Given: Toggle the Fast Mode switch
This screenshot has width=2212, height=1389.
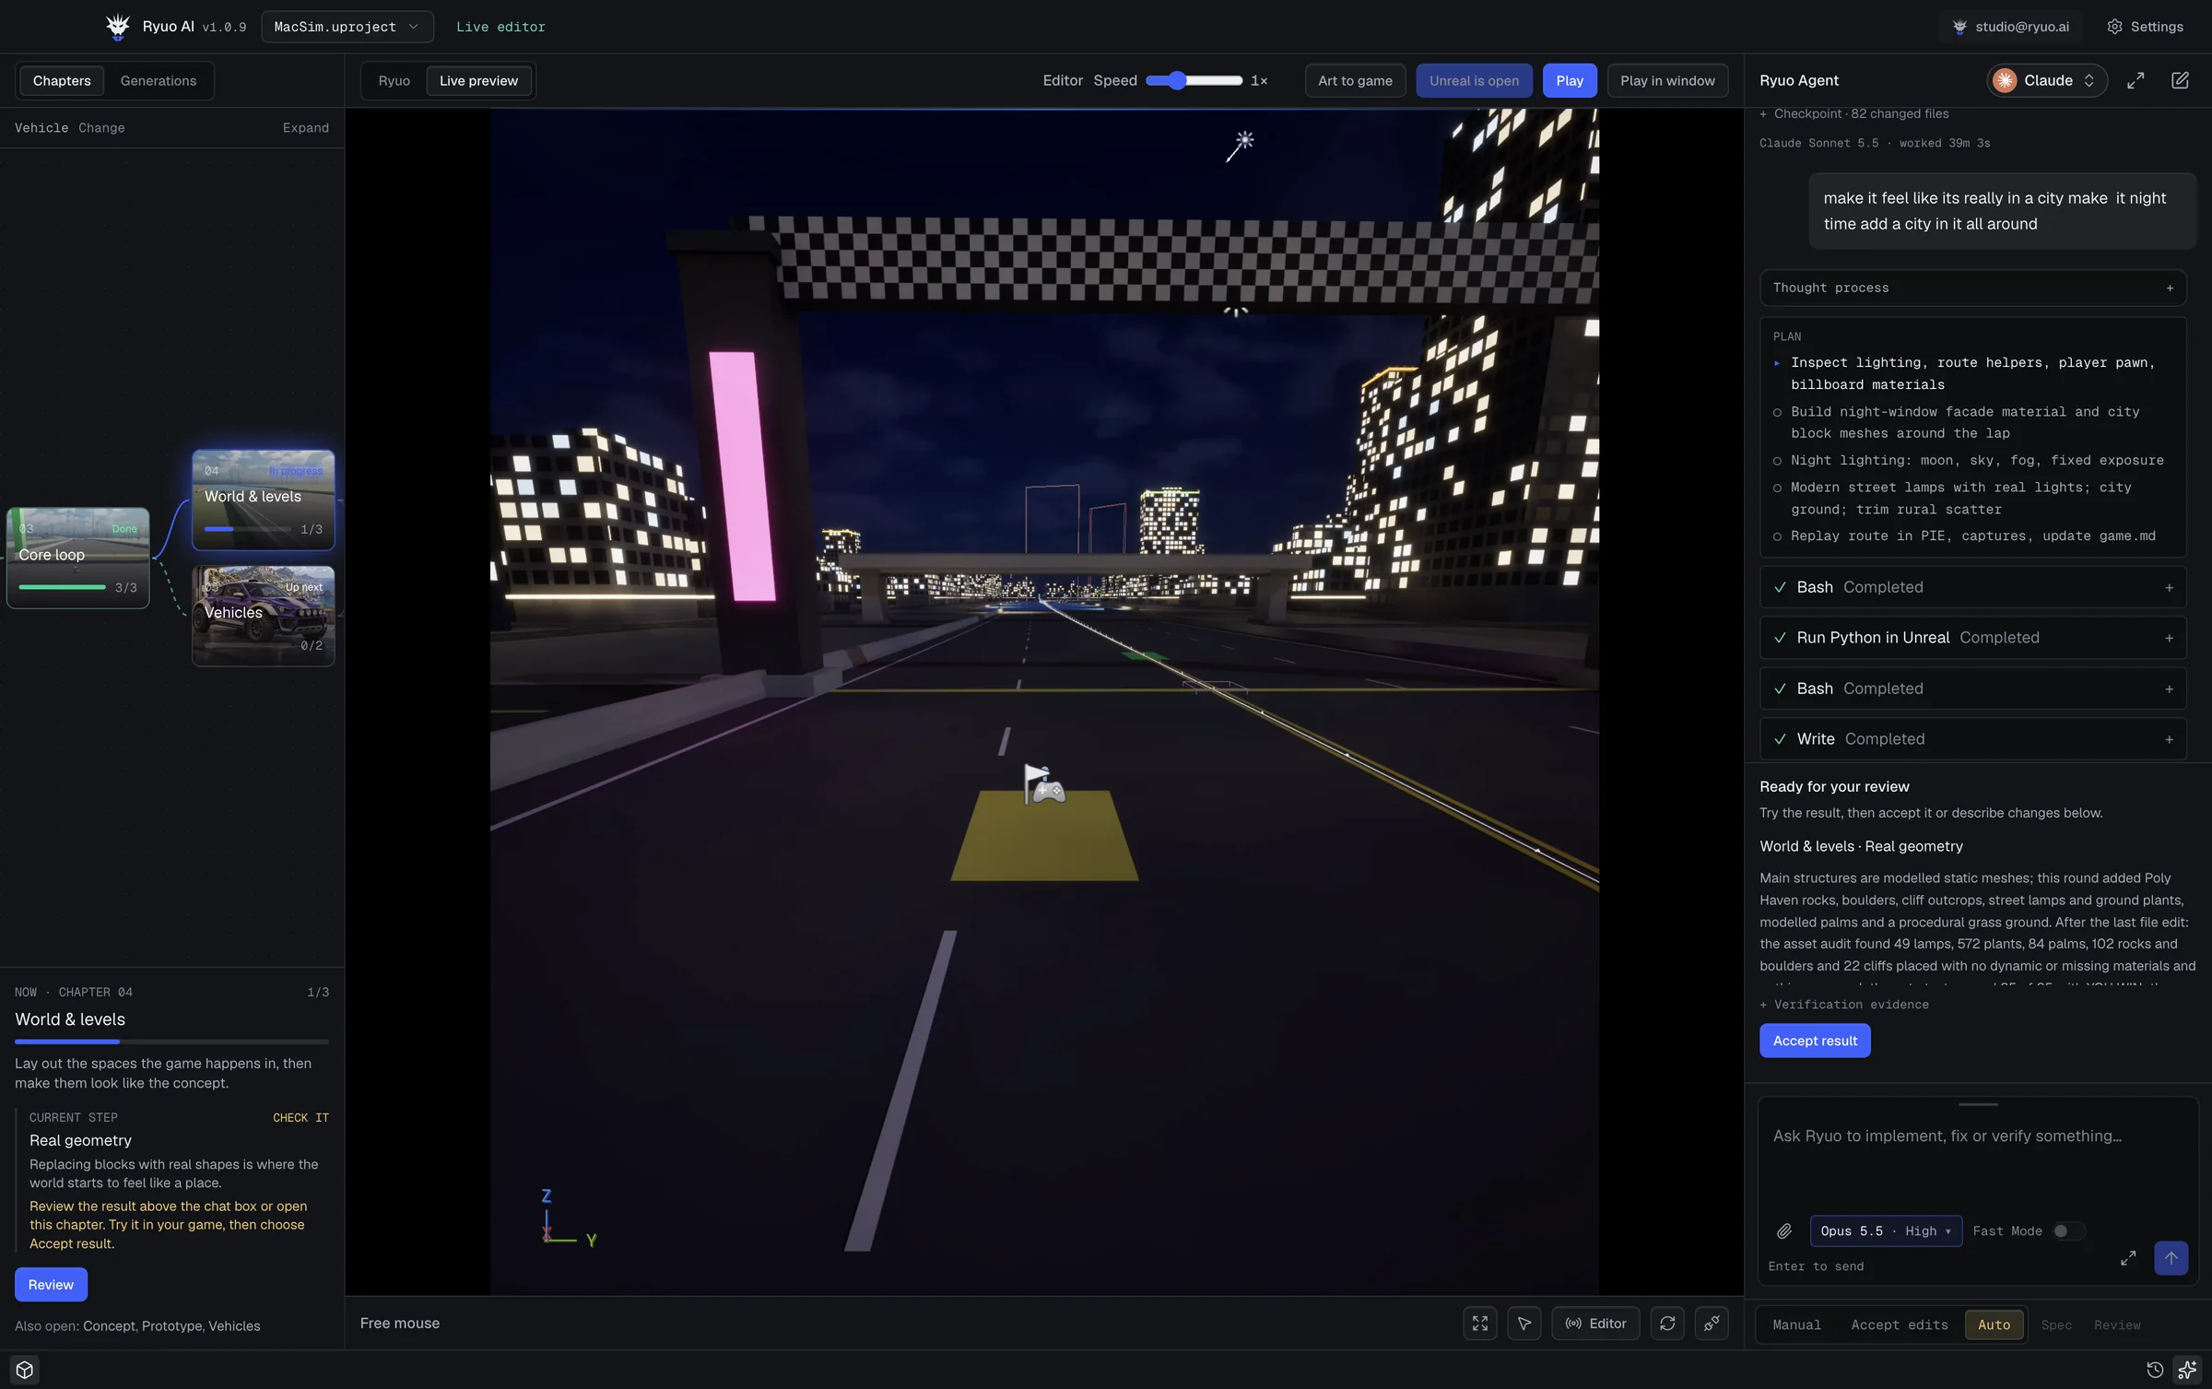Looking at the screenshot, I should click(x=2067, y=1231).
